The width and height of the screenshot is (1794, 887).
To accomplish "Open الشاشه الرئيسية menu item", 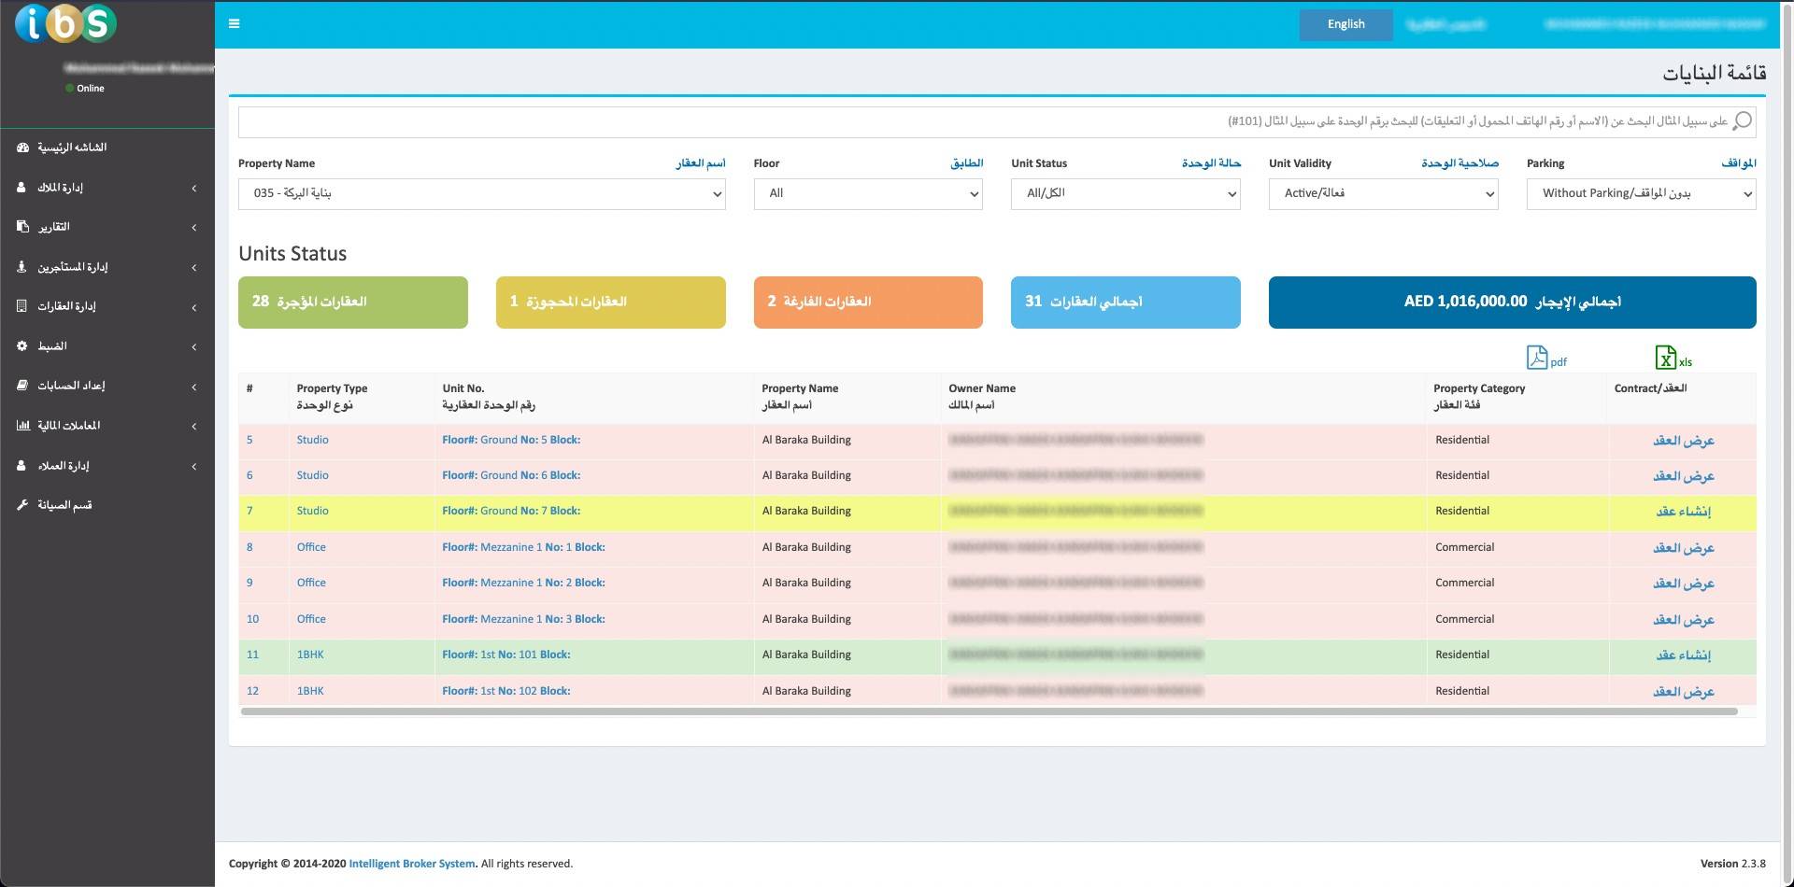I will pos(107,148).
